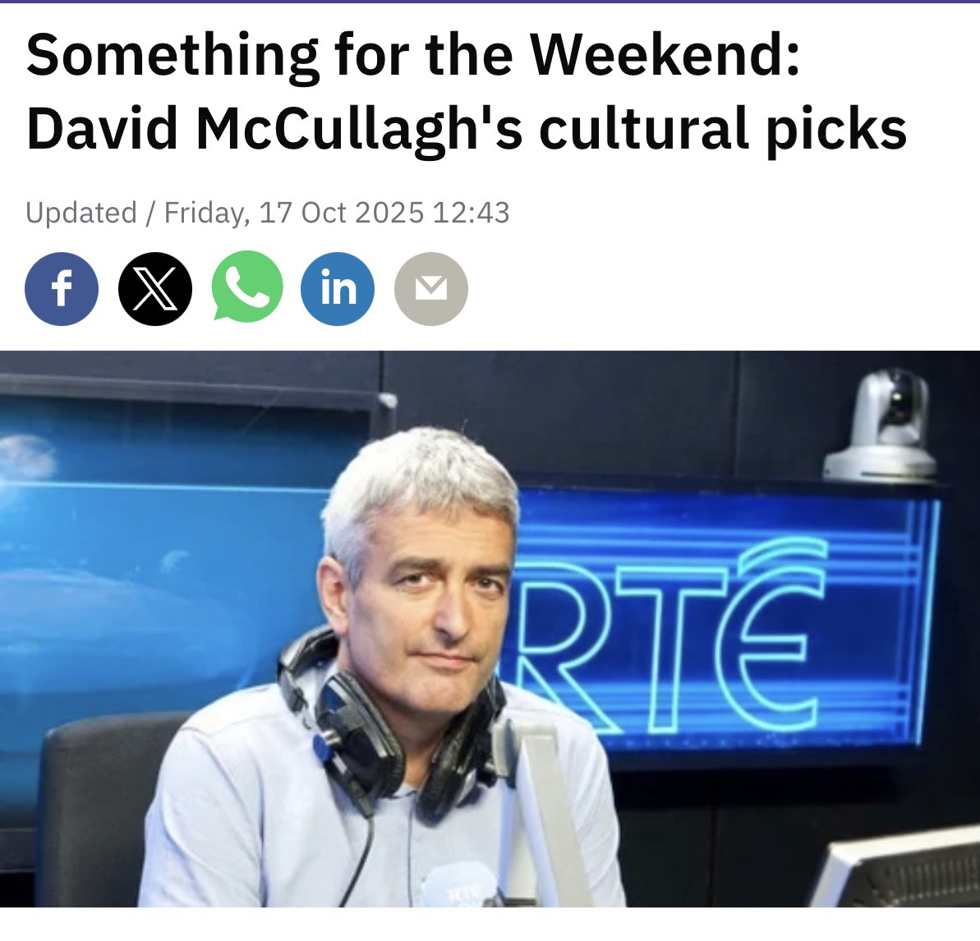
Task: Share the article on LinkedIn
Action: click(x=338, y=289)
